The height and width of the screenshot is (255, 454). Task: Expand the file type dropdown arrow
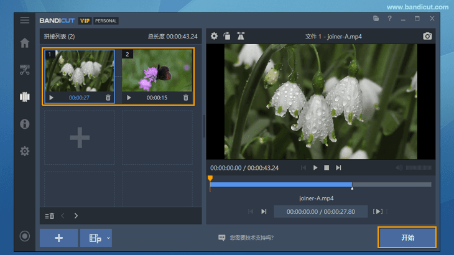108,238
